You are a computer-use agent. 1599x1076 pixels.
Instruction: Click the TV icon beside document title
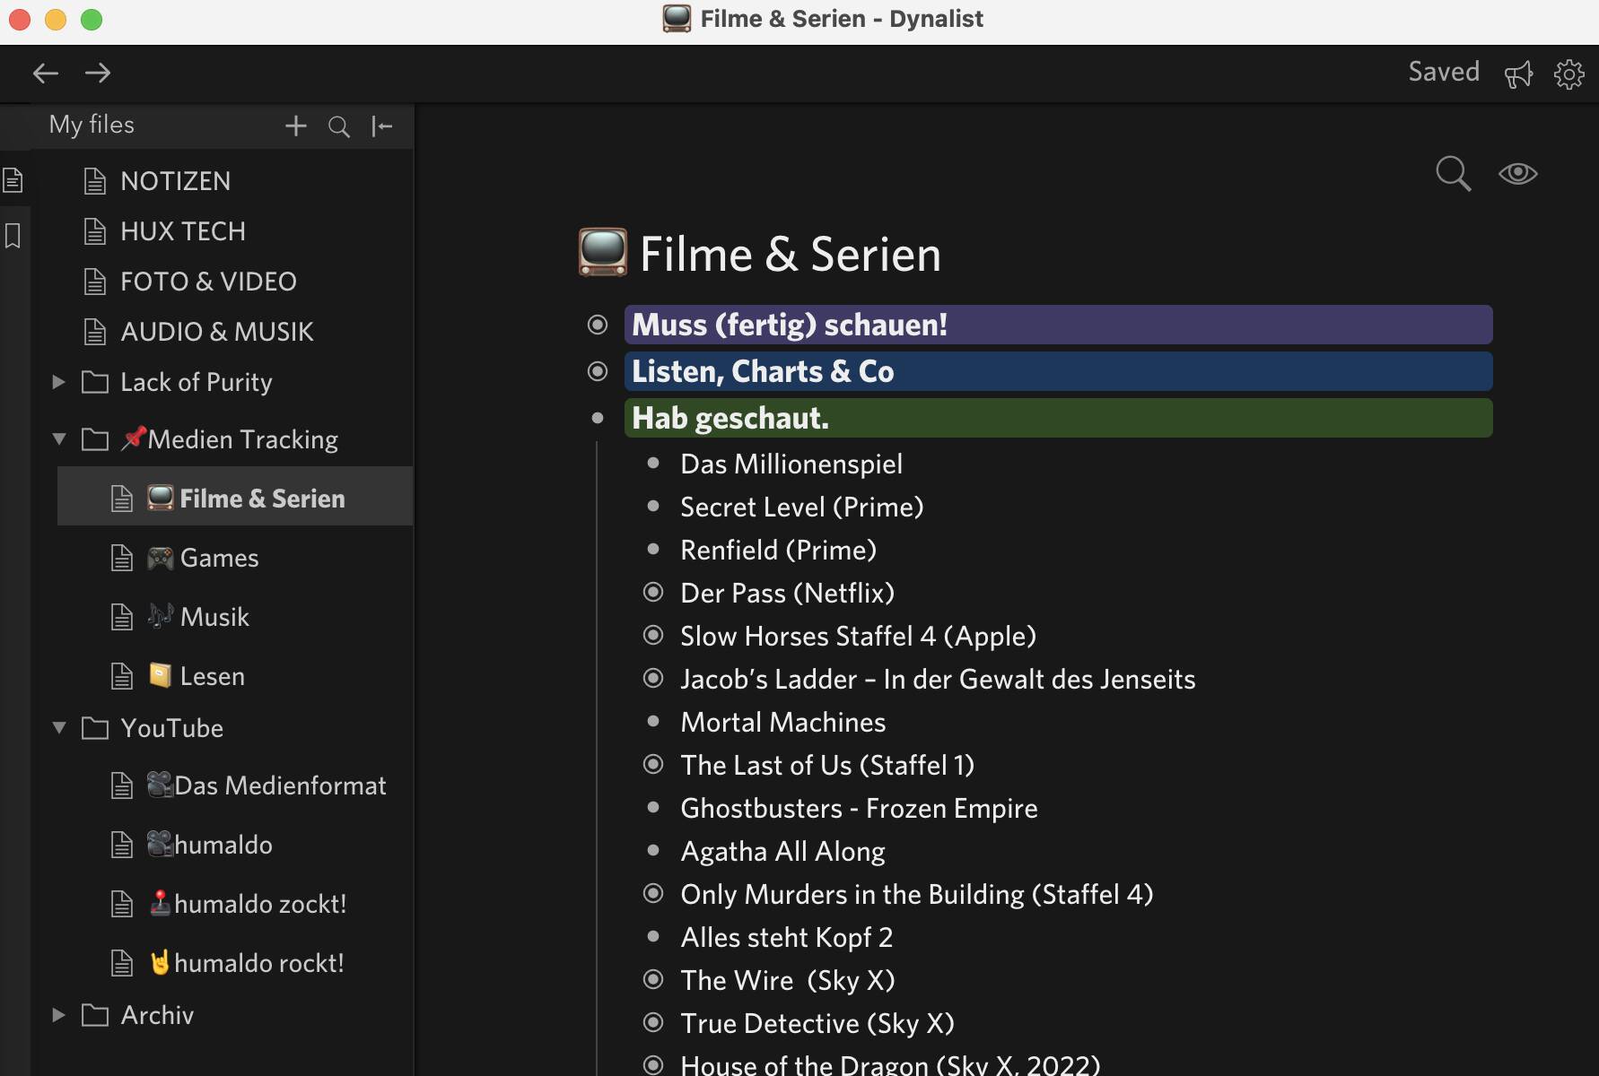[x=603, y=253]
